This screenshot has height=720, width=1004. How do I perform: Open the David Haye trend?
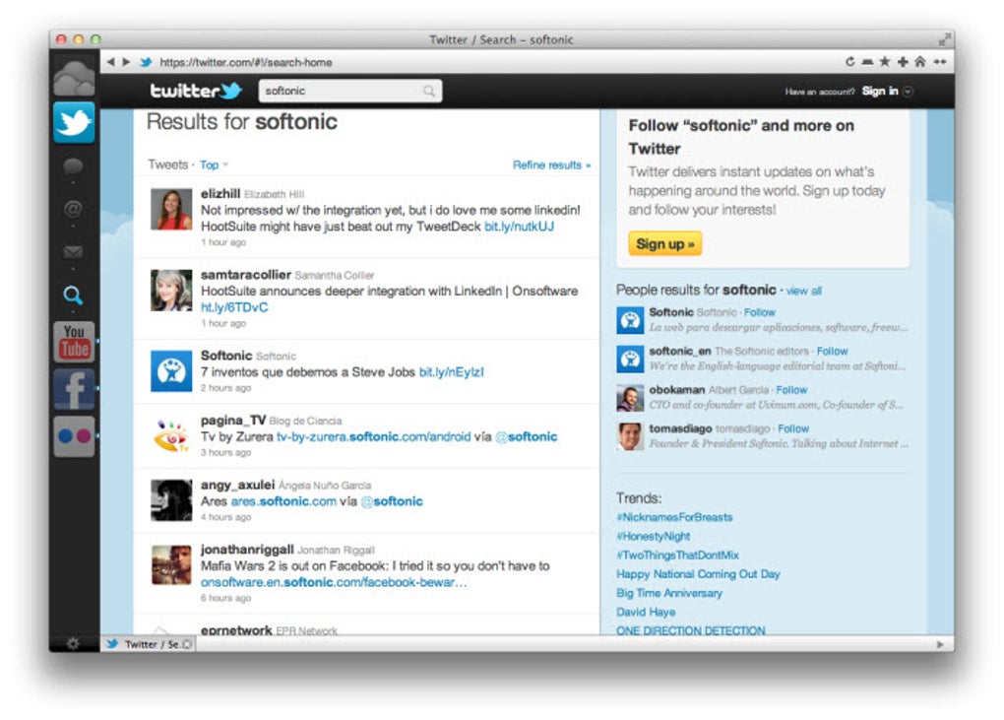[x=646, y=612]
